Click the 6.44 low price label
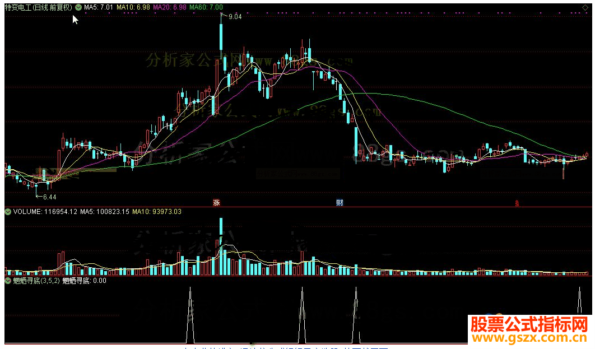 [50, 197]
